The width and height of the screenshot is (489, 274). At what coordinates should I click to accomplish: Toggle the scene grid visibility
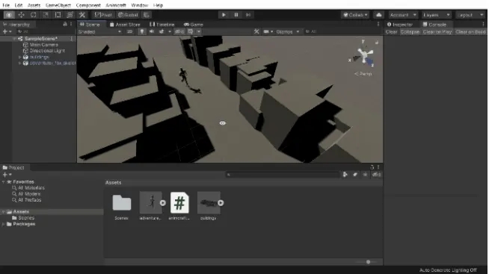pos(190,31)
